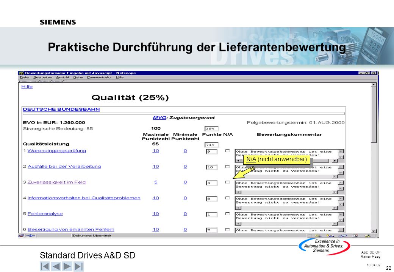
Task: Open the Mail inbox icon in component bar
Action: click(x=330, y=236)
